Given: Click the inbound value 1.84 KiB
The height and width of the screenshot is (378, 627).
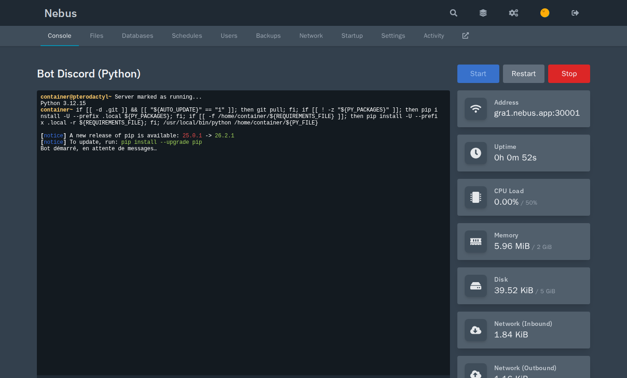Looking at the screenshot, I should (511, 335).
